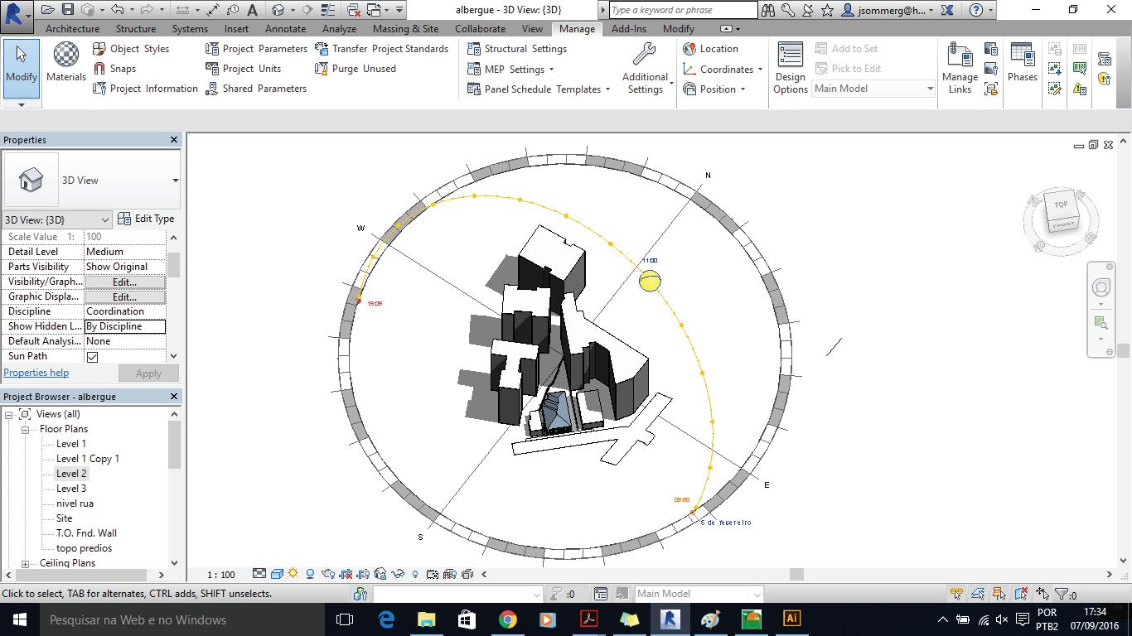
Task: Click the Object Styles icon
Action: click(x=99, y=49)
